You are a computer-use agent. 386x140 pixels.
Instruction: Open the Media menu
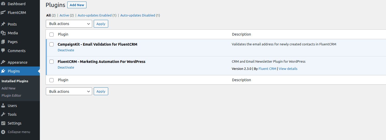20,33
